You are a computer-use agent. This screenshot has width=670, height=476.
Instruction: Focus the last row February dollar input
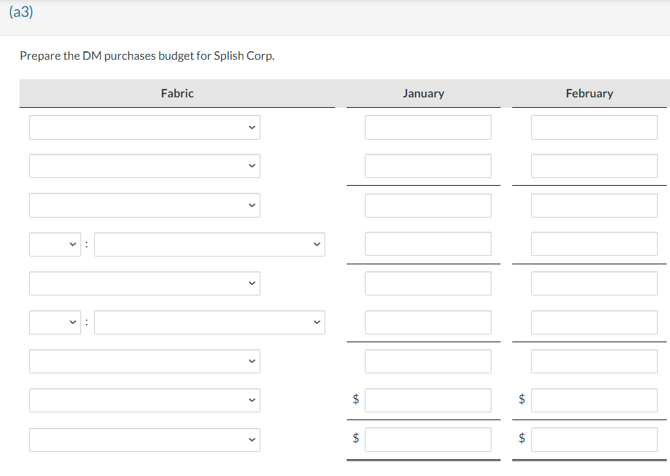pyautogui.click(x=594, y=440)
